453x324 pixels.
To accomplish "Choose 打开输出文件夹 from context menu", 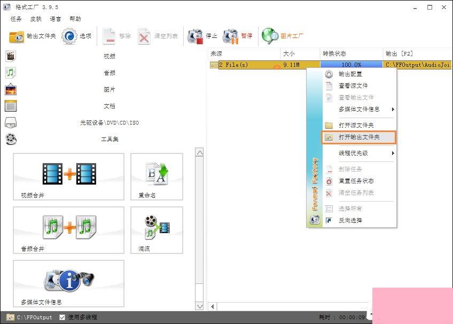I will coord(359,137).
